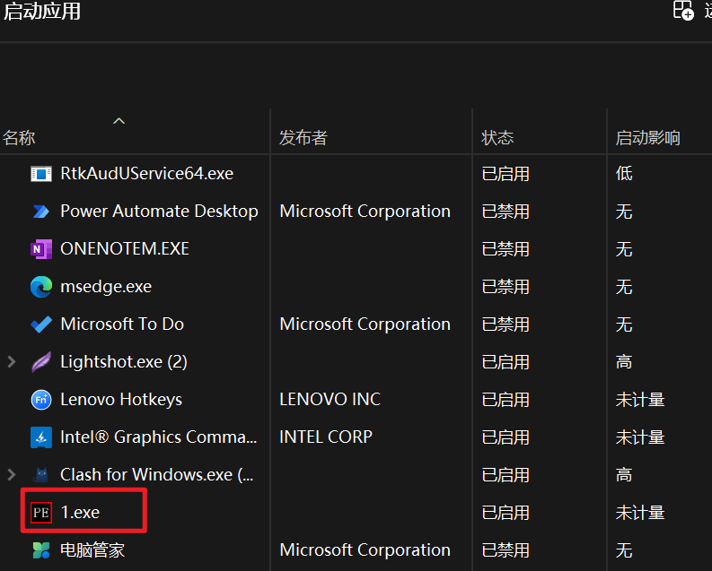Expand the Clash for Windows.exe group
The height and width of the screenshot is (571, 712).
[12, 475]
